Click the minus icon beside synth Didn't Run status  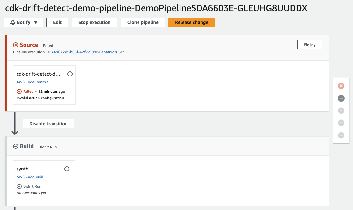(19, 186)
